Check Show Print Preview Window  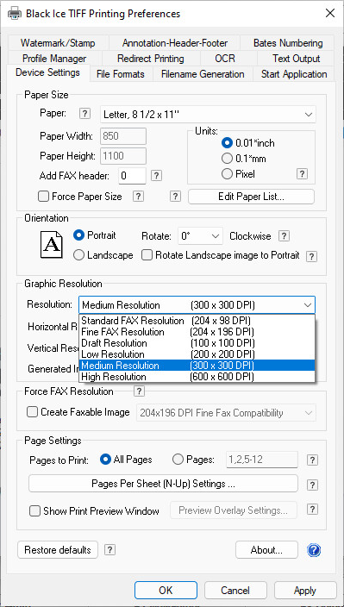pos(34,511)
